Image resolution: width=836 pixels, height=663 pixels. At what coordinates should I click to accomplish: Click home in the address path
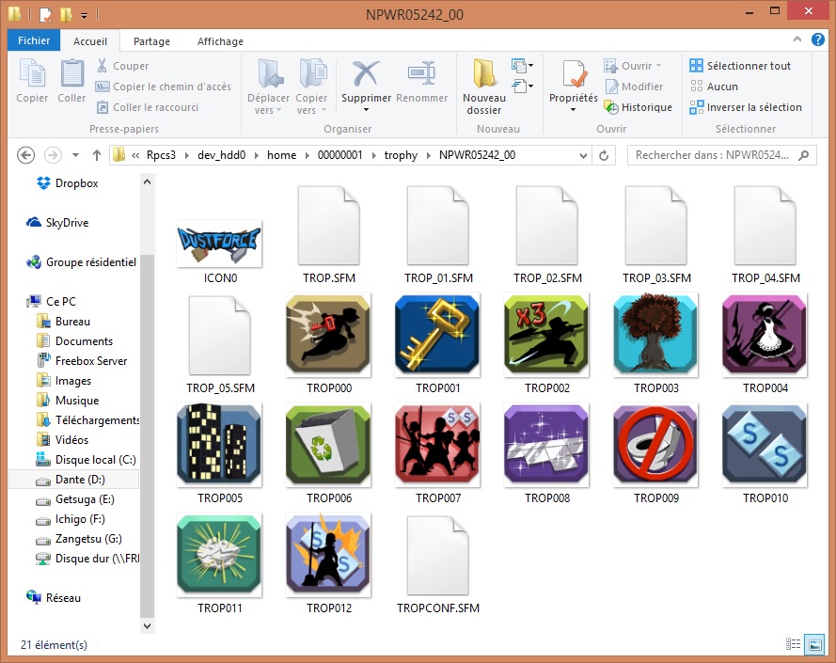coord(281,155)
